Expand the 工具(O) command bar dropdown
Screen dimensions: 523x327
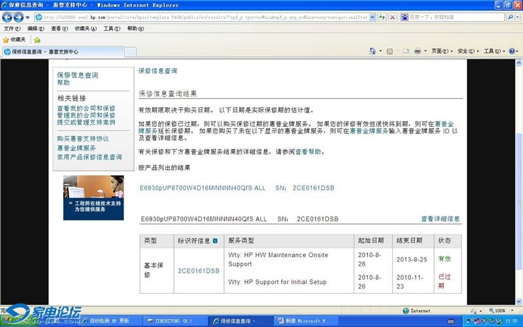[494, 51]
